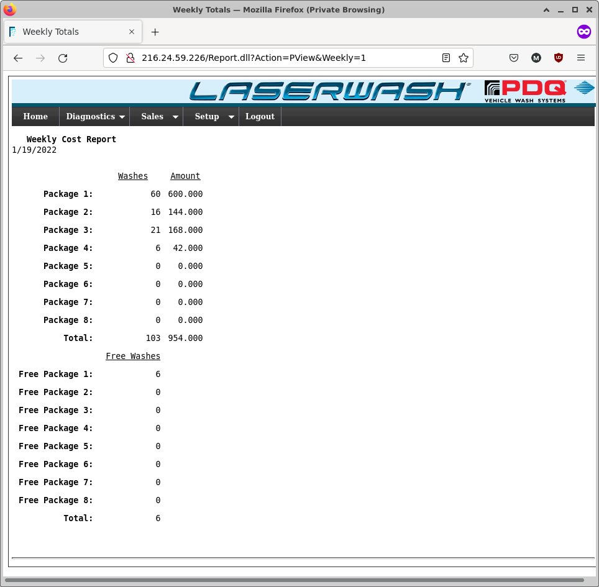Click the Weekly Cost Report heading
Screen dimensions: 599x587
[71, 139]
